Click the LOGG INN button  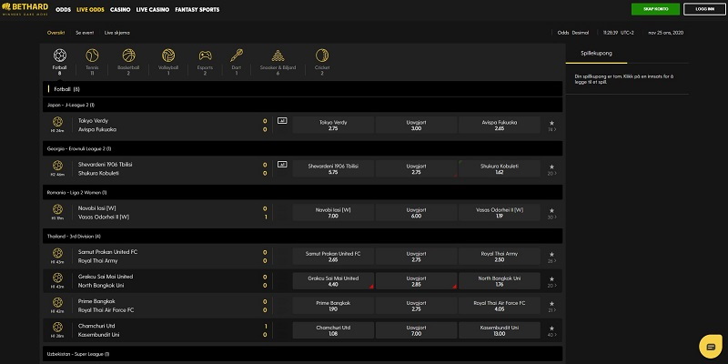tap(704, 9)
